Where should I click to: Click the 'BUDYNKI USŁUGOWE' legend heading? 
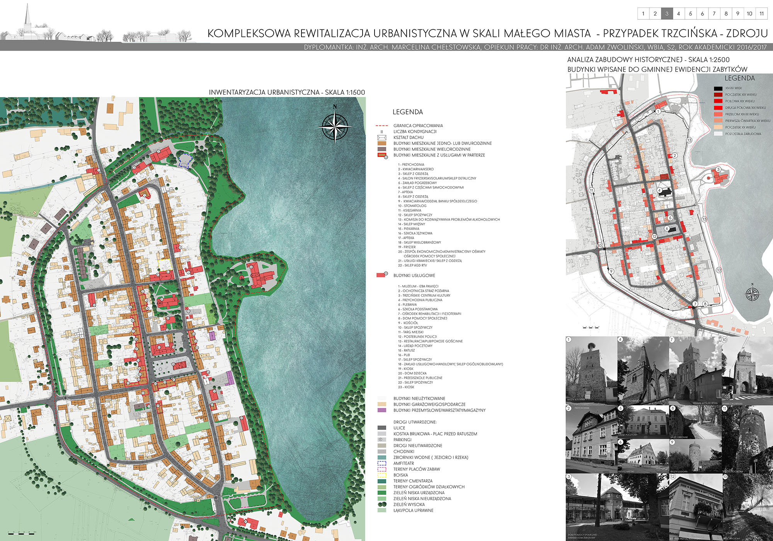414,276
